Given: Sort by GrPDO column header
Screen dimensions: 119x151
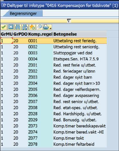Looking at the screenshot, I should coord(20,34).
